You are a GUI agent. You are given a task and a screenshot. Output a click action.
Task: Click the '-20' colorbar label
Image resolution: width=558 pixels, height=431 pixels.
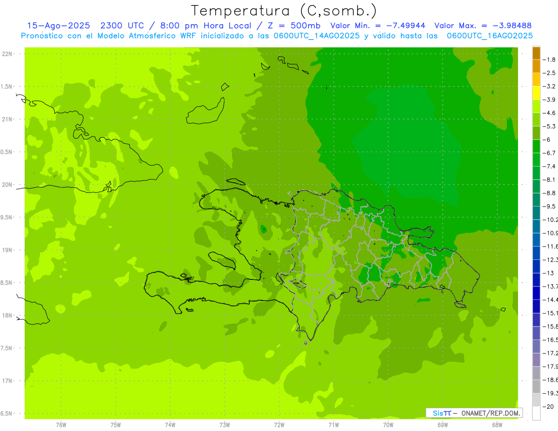pyautogui.click(x=548, y=407)
